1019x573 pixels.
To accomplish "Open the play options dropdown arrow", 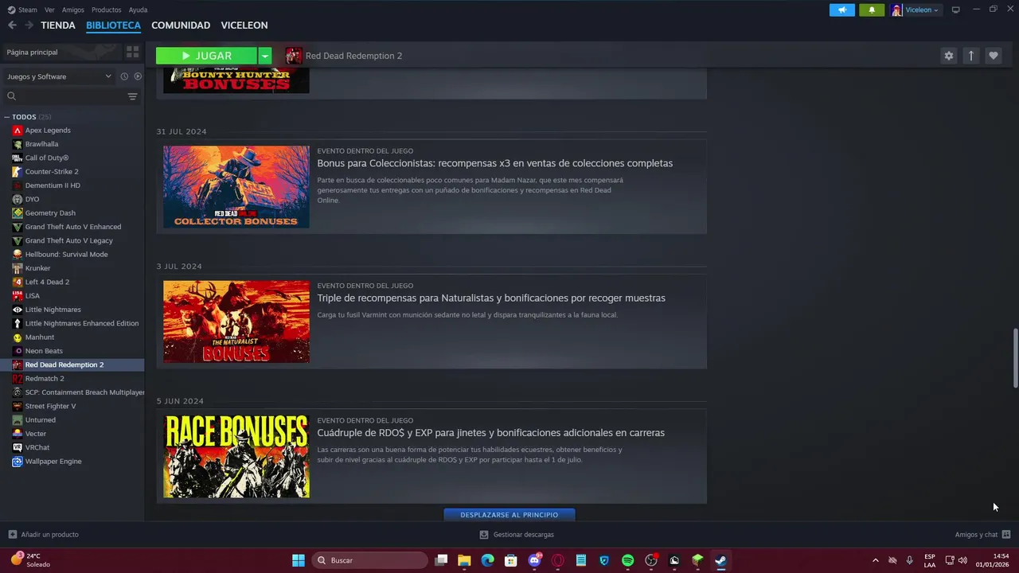I will (265, 56).
